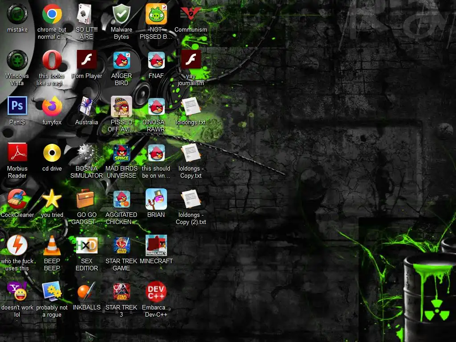This screenshot has width=456, height=342.
Task: Select the 'AGGITATED CHICKEN...' Rio icon
Action: (x=121, y=199)
